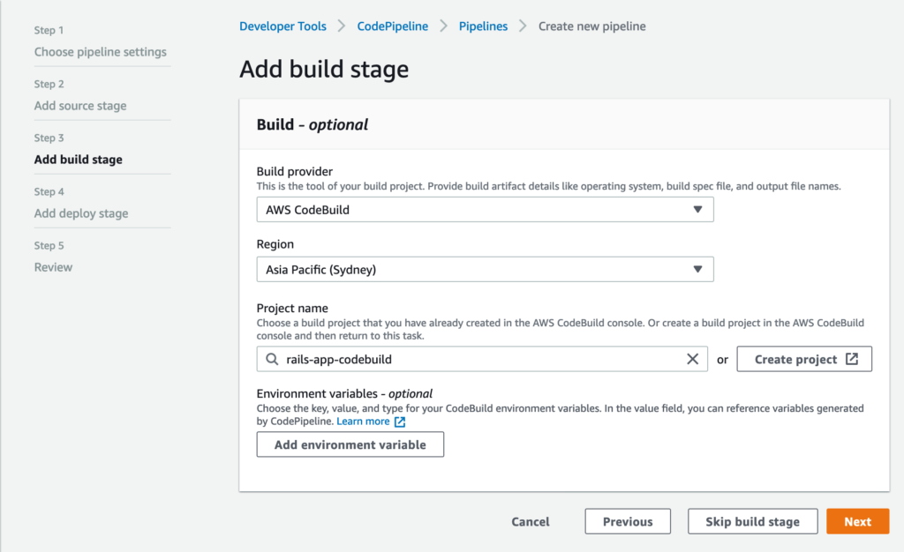Click the Create new pipeline breadcrumb text
Viewport: 904px width, 552px height.
(592, 26)
